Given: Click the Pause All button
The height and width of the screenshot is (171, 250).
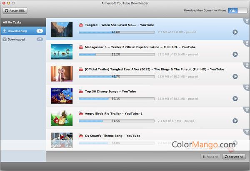Looking at the screenshot, I should pos(210,157).
